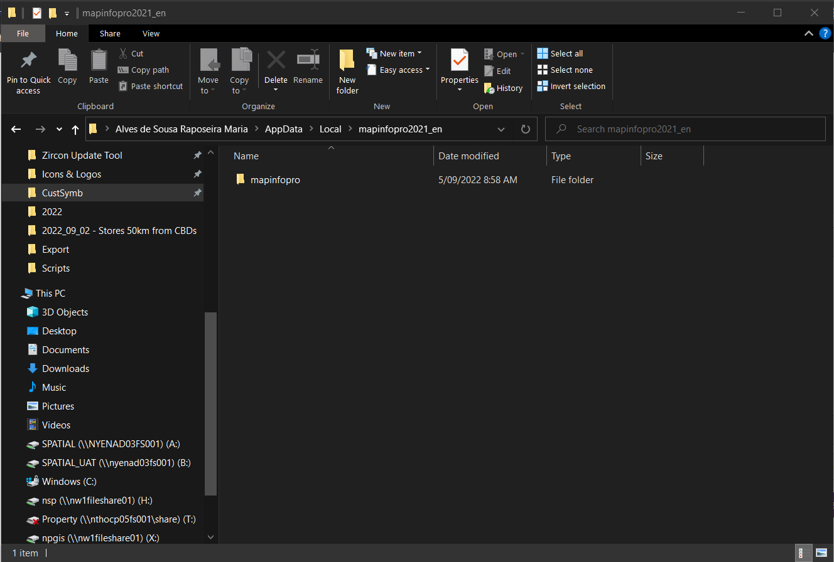834x562 pixels.
Task: Open Explorer Help with question mark
Action: click(x=825, y=33)
